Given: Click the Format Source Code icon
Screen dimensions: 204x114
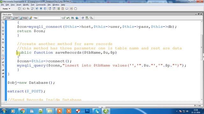Looking at the screenshot, I should [3, 77].
